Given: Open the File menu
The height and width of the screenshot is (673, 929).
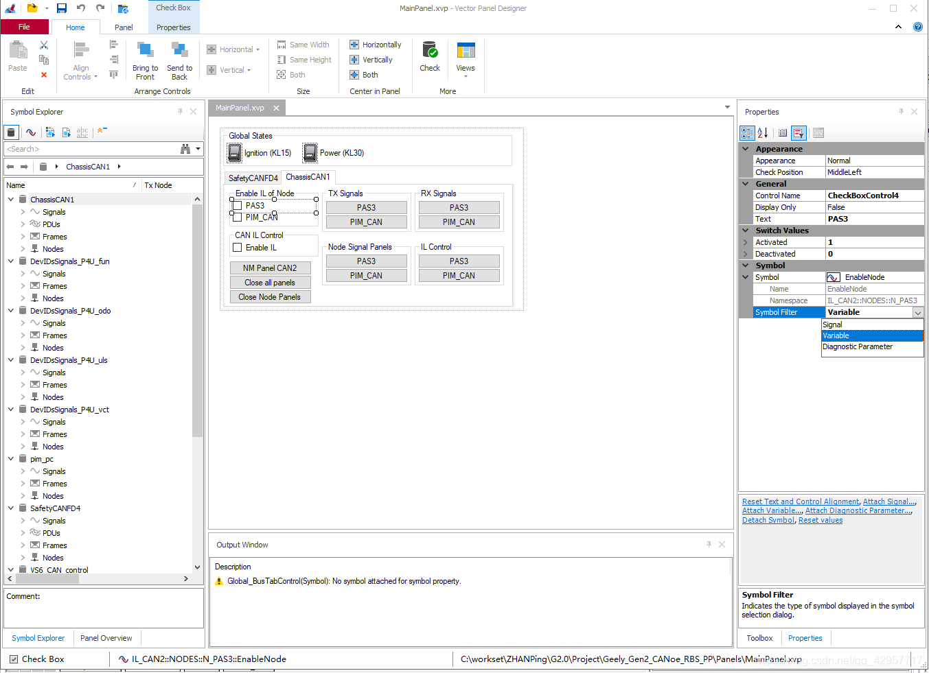Looking at the screenshot, I should [24, 27].
